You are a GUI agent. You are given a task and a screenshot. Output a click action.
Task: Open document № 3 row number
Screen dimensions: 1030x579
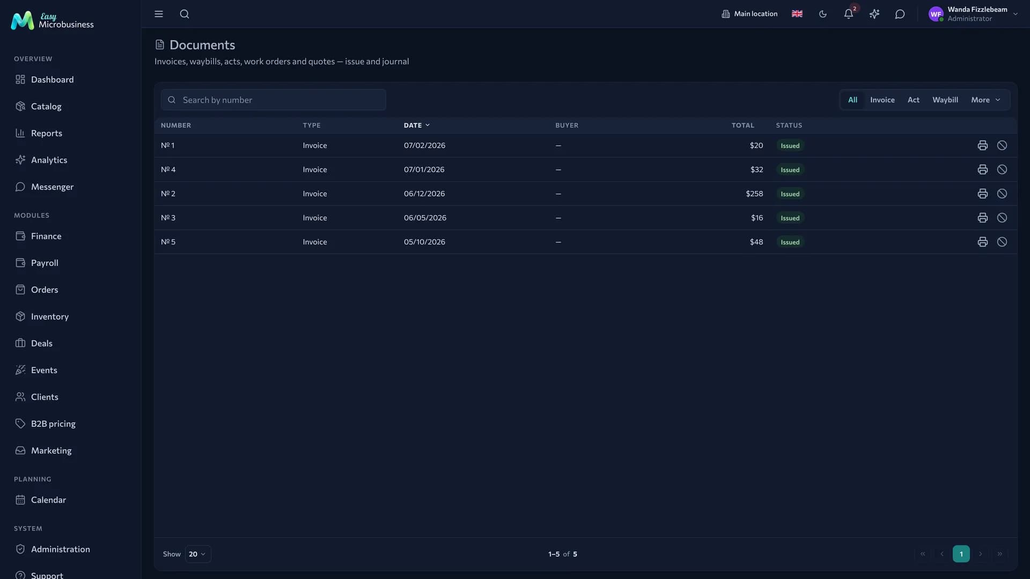click(168, 218)
